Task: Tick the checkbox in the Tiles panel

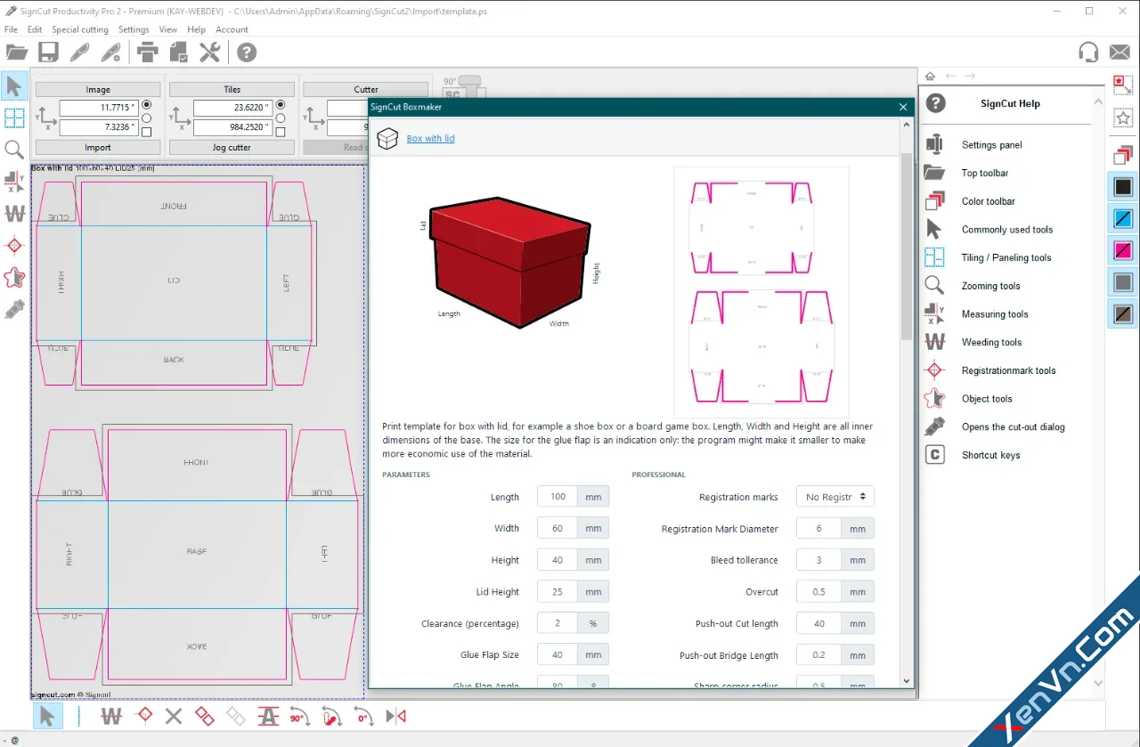Action: click(281, 132)
